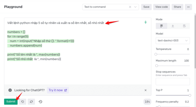
Task: Click the undo last icon beside Submit
Action: click(x=23, y=102)
